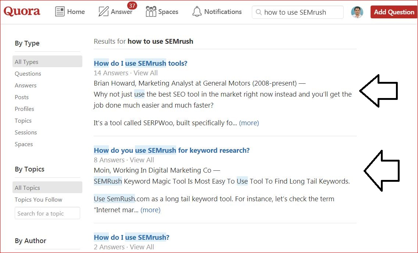View all 14 answers link
Image resolution: width=418 pixels, height=253 pixels.
coord(146,73)
